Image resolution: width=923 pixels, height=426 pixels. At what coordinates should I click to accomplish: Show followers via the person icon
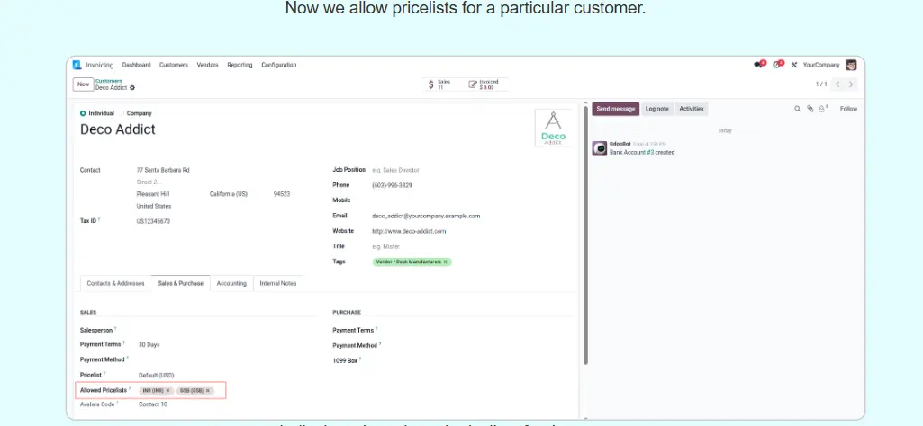tap(821, 109)
